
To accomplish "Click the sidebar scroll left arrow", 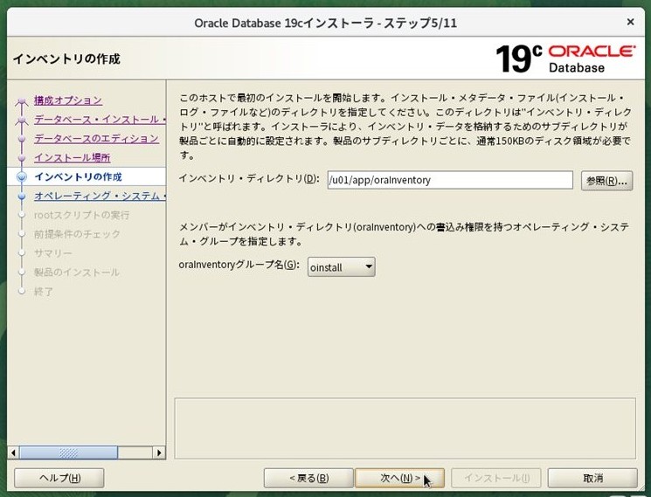I will pos(14,452).
